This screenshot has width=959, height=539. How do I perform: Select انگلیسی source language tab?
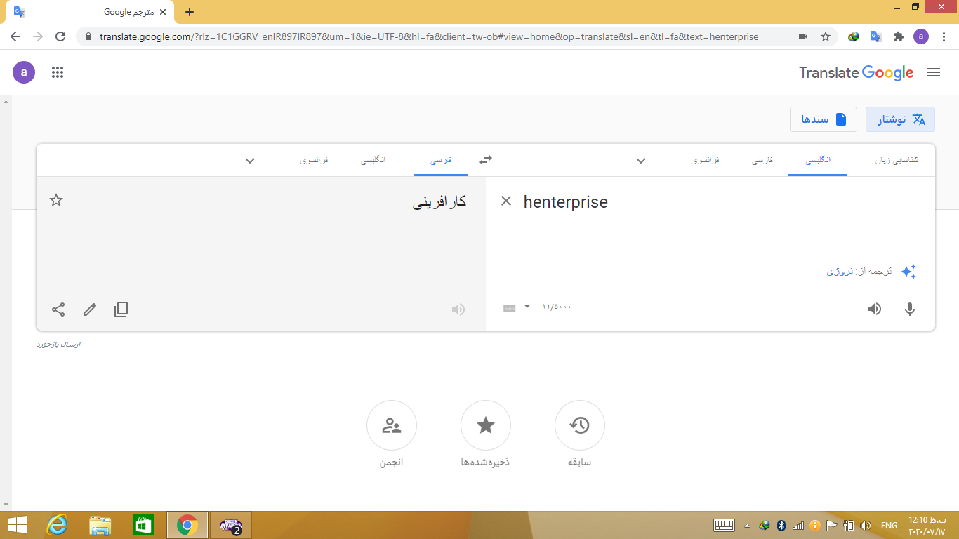click(817, 160)
